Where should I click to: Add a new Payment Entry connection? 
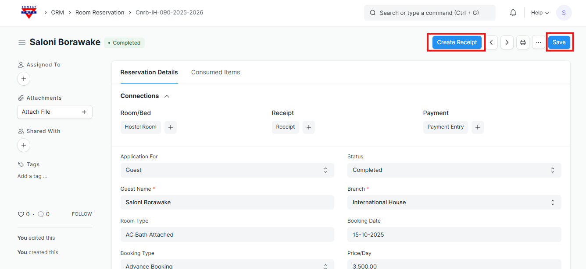[x=477, y=127]
